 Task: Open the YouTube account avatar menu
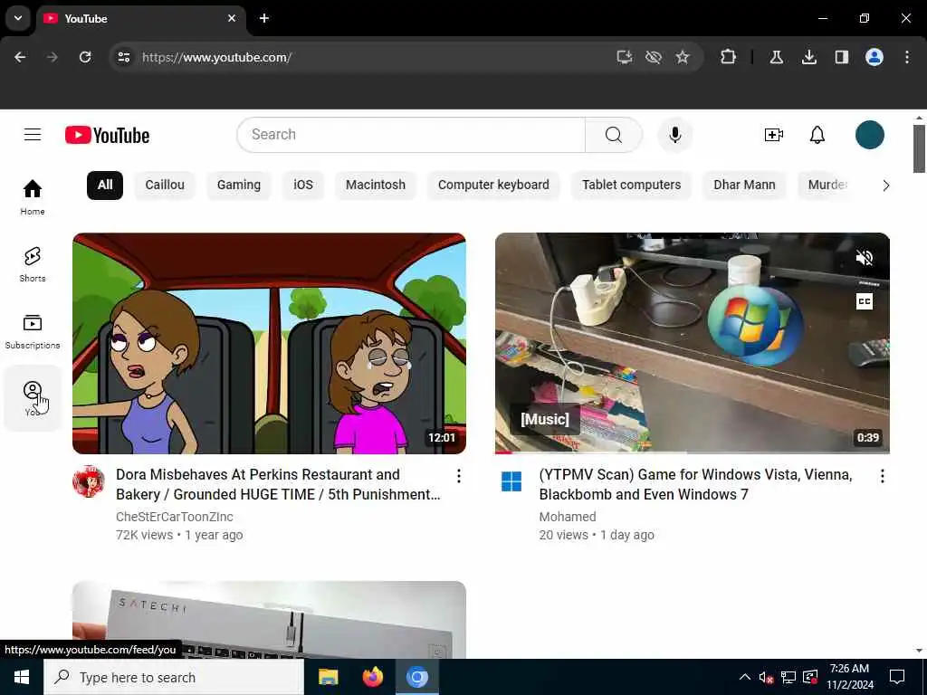[x=870, y=135]
